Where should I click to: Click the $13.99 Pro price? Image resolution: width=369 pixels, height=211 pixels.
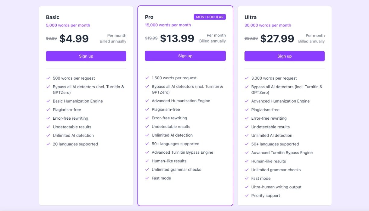(x=177, y=38)
